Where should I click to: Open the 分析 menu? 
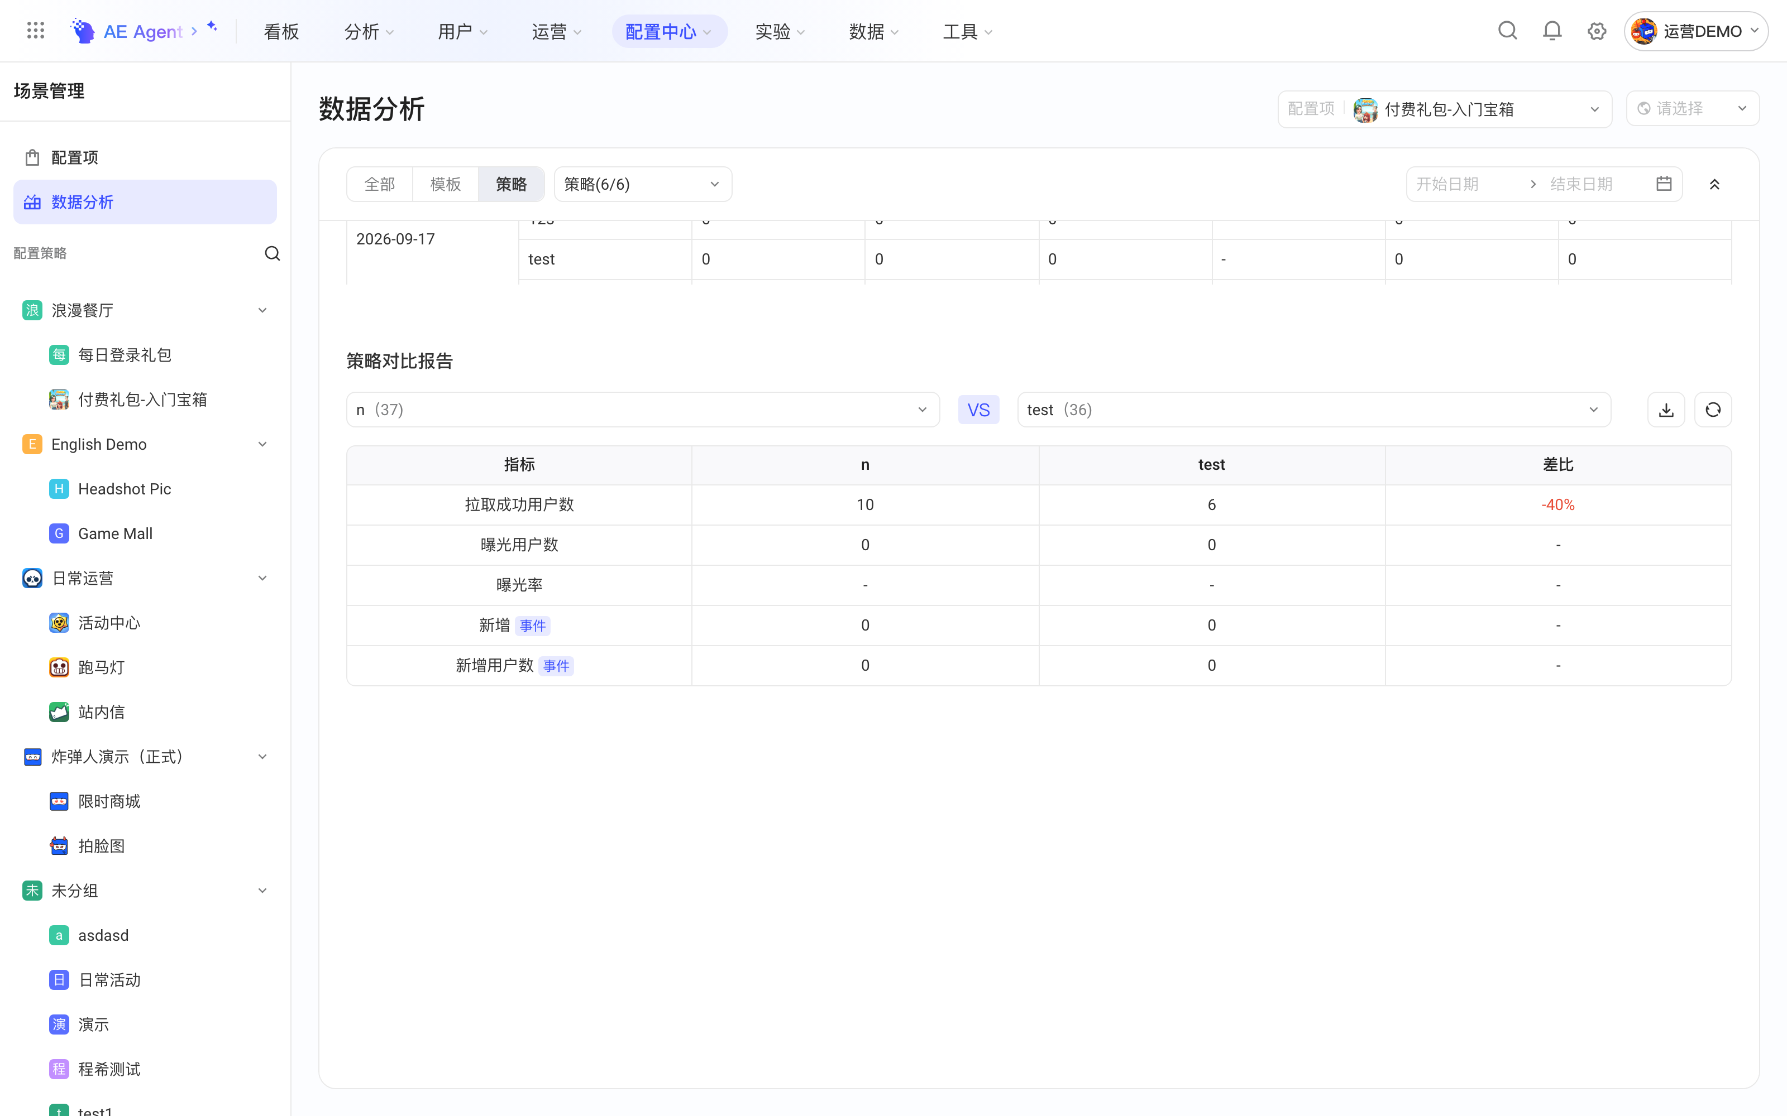click(x=369, y=31)
